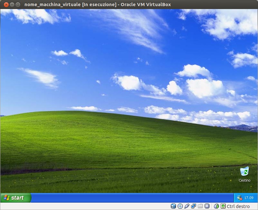The height and width of the screenshot is (210, 258).
Task: Select the Cestino recycle bin icon
Action: pyautogui.click(x=244, y=175)
